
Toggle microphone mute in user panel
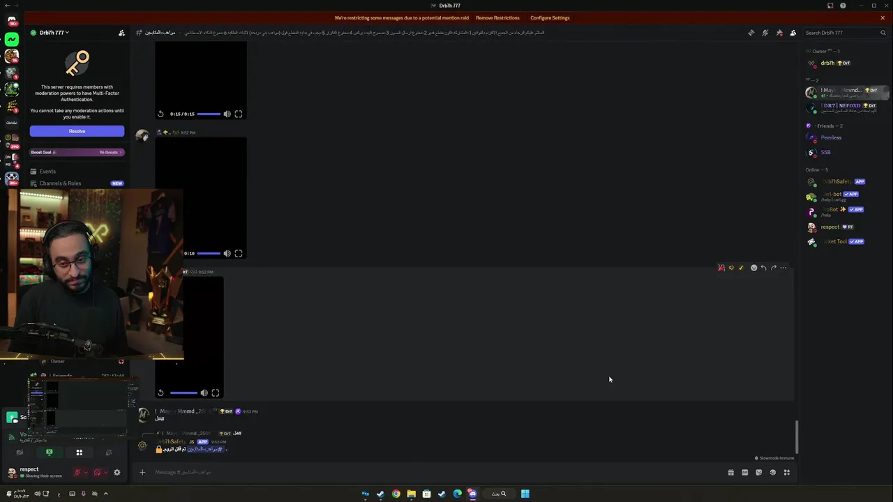pyautogui.click(x=77, y=472)
